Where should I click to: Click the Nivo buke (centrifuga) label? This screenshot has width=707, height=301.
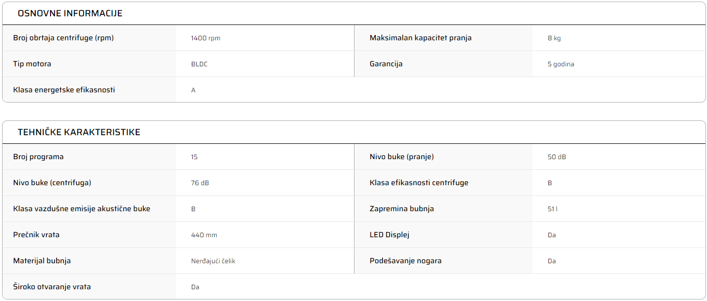tap(52, 183)
